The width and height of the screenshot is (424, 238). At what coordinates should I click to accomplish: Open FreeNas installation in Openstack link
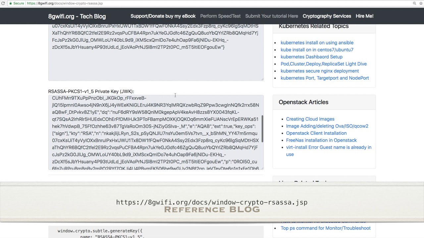click(x=321, y=140)
